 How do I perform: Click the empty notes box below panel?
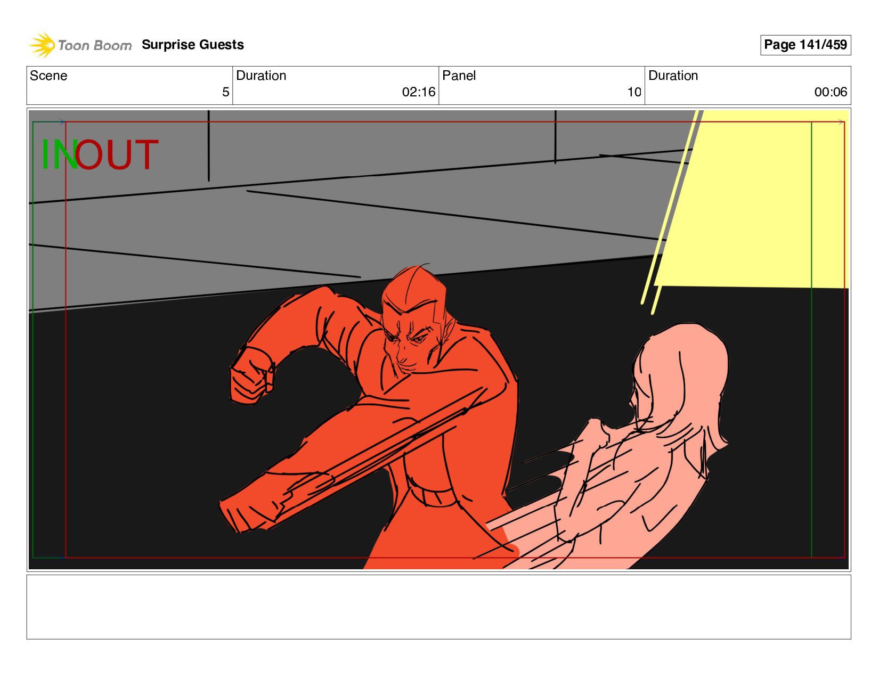[438, 607]
